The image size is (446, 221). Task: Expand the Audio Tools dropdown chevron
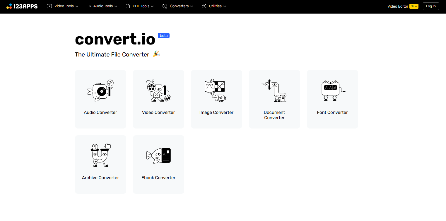(116, 6)
